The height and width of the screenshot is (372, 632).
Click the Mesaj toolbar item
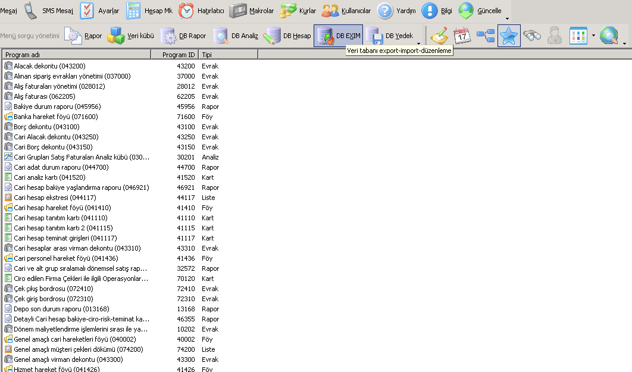pyautogui.click(x=8, y=11)
